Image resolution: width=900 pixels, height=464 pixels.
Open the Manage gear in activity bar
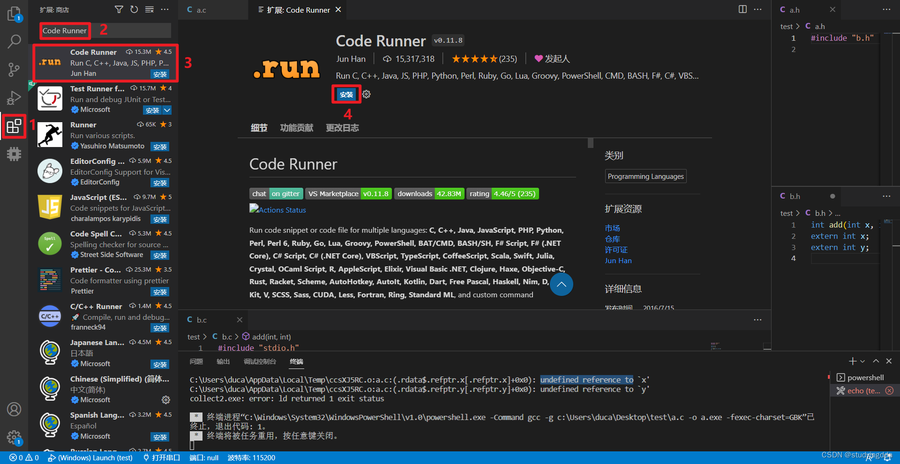[x=14, y=437]
